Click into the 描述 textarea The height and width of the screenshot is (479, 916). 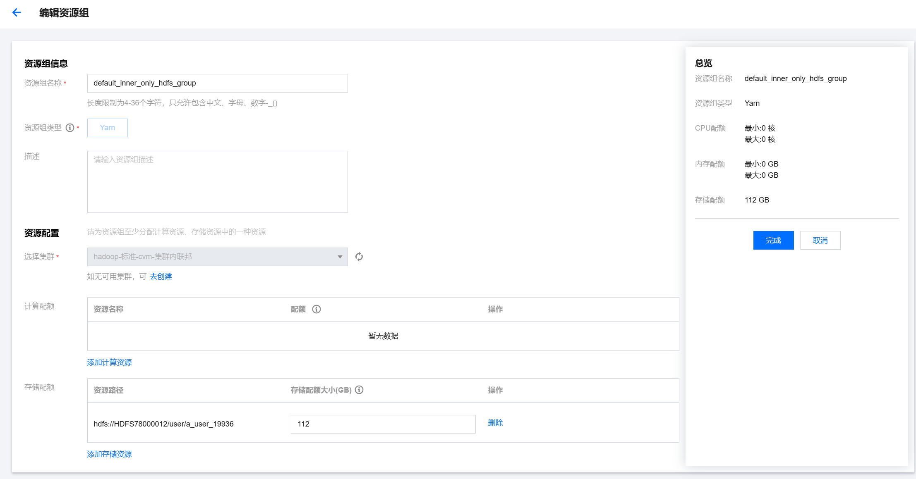click(217, 182)
